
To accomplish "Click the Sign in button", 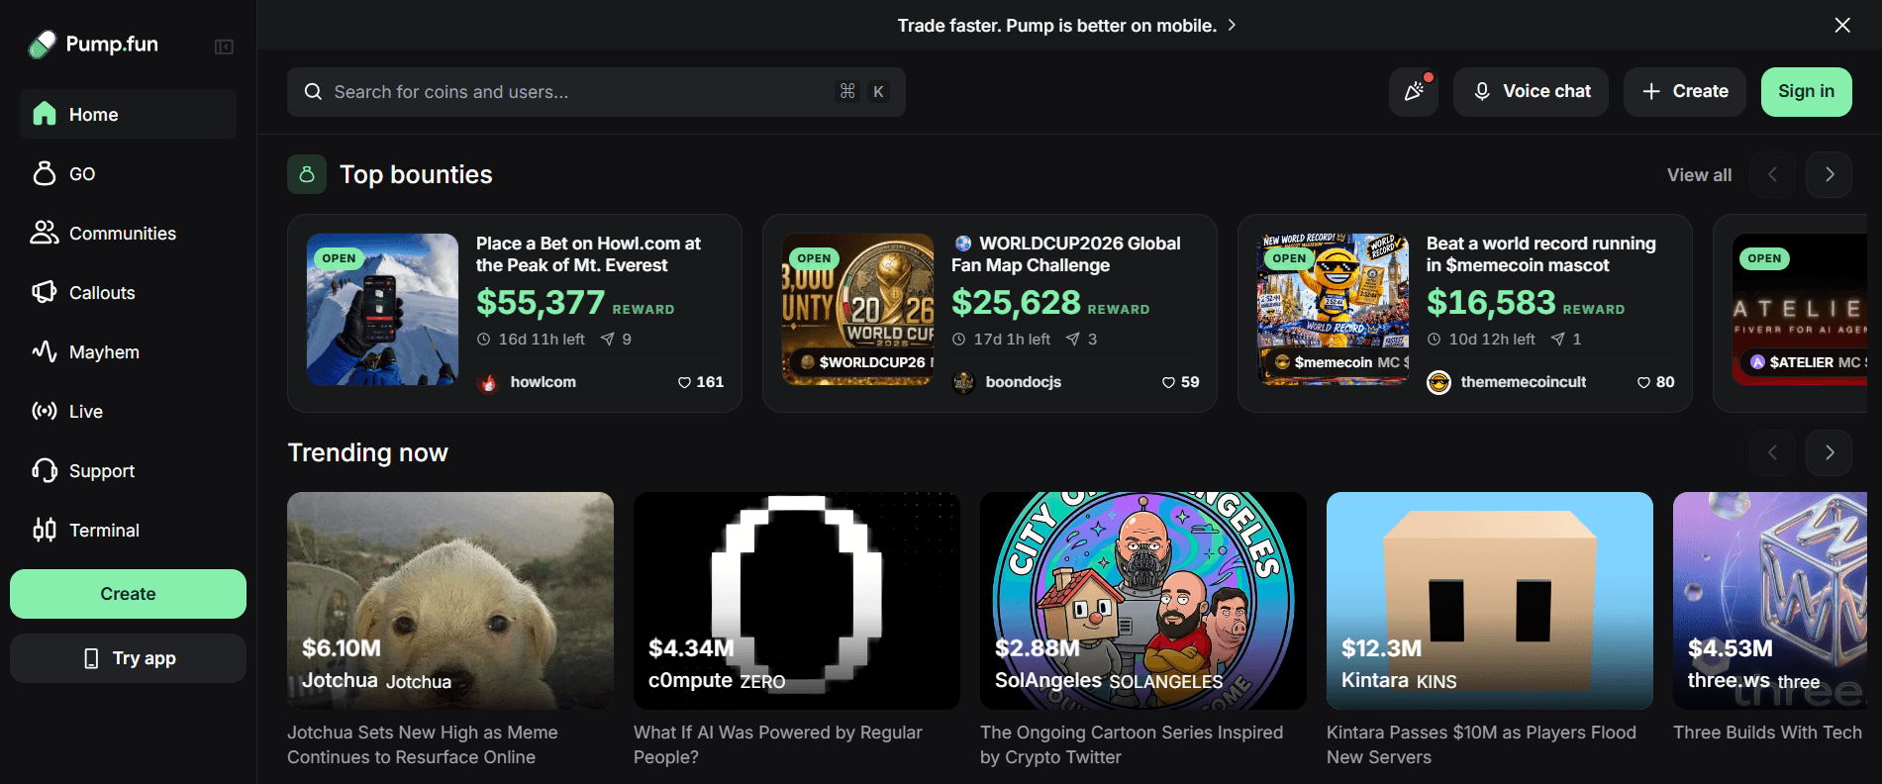I will (x=1807, y=92).
